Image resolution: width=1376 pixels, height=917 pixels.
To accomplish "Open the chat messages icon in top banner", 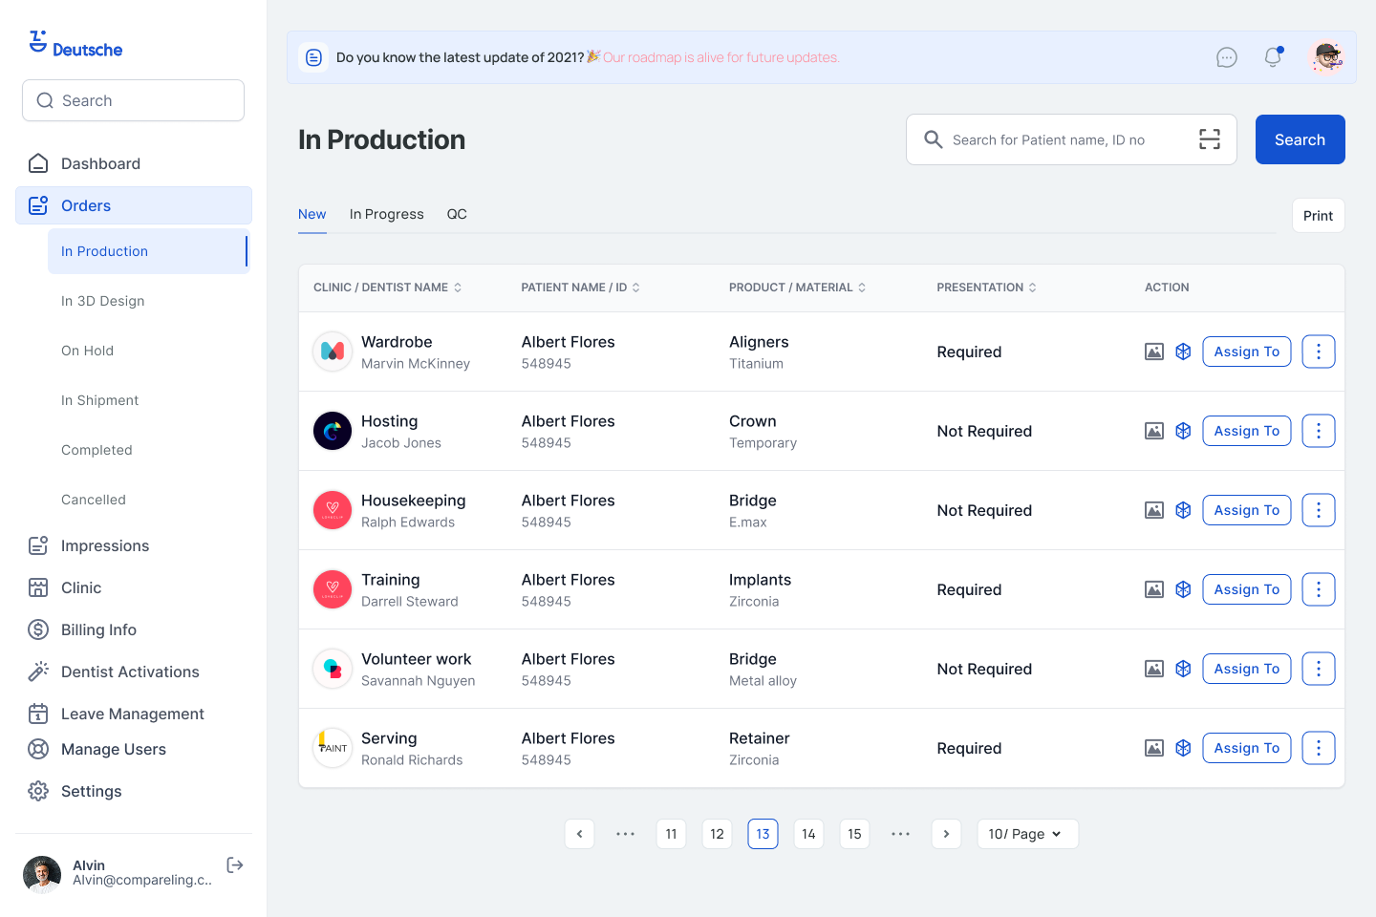I will click(1227, 57).
